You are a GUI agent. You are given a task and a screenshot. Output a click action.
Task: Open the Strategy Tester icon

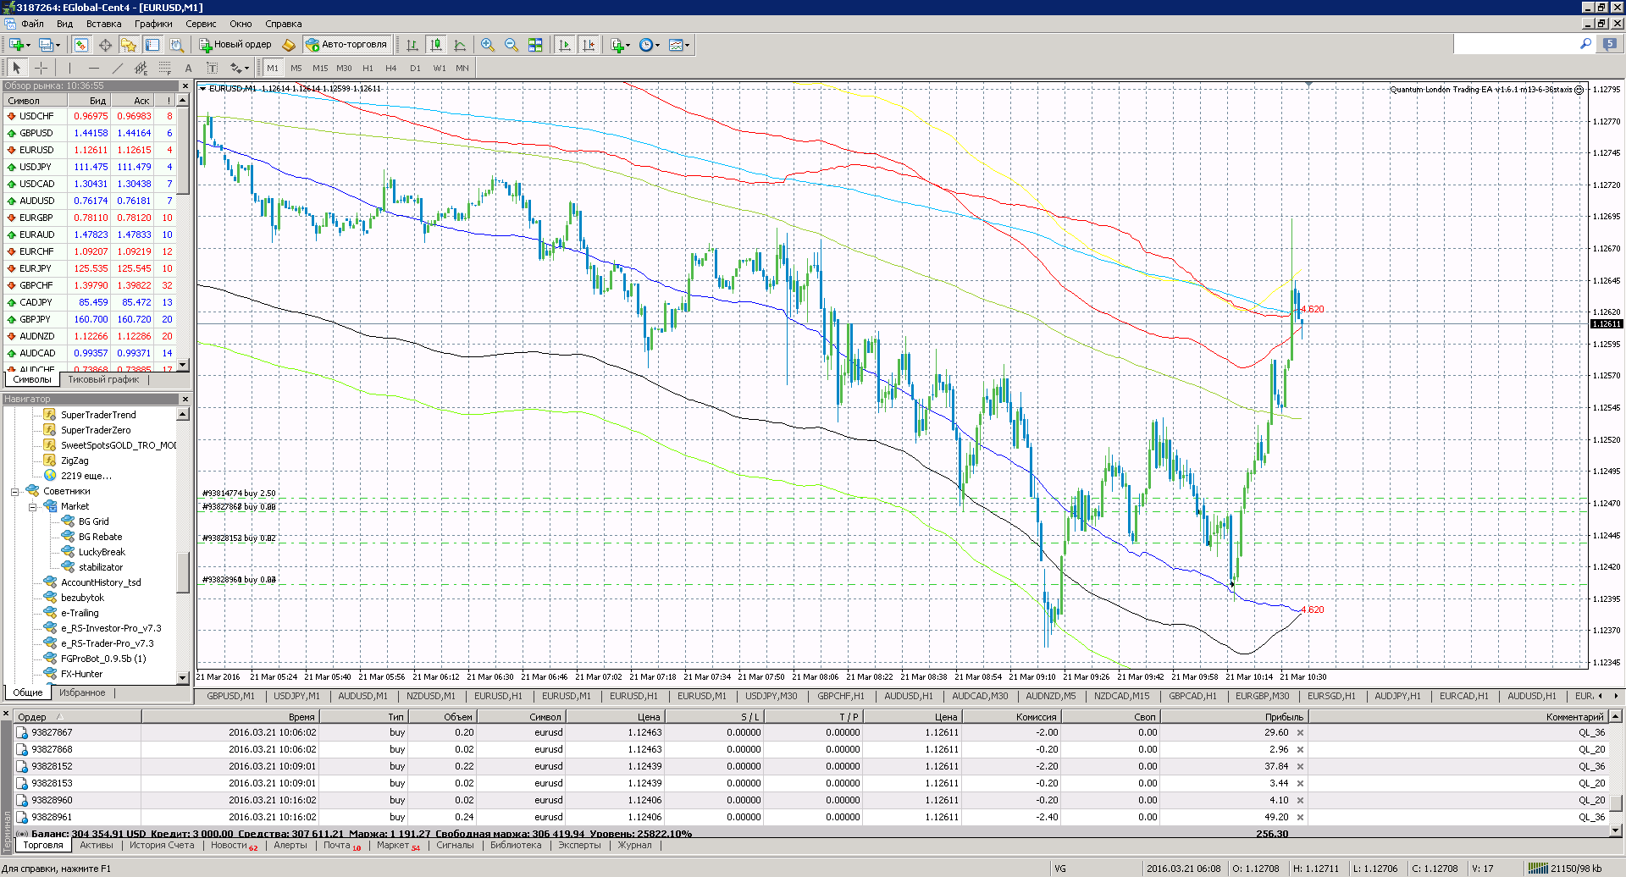[176, 45]
